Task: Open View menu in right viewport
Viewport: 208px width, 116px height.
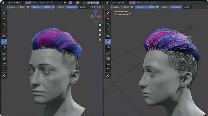Action: pos(139,3)
